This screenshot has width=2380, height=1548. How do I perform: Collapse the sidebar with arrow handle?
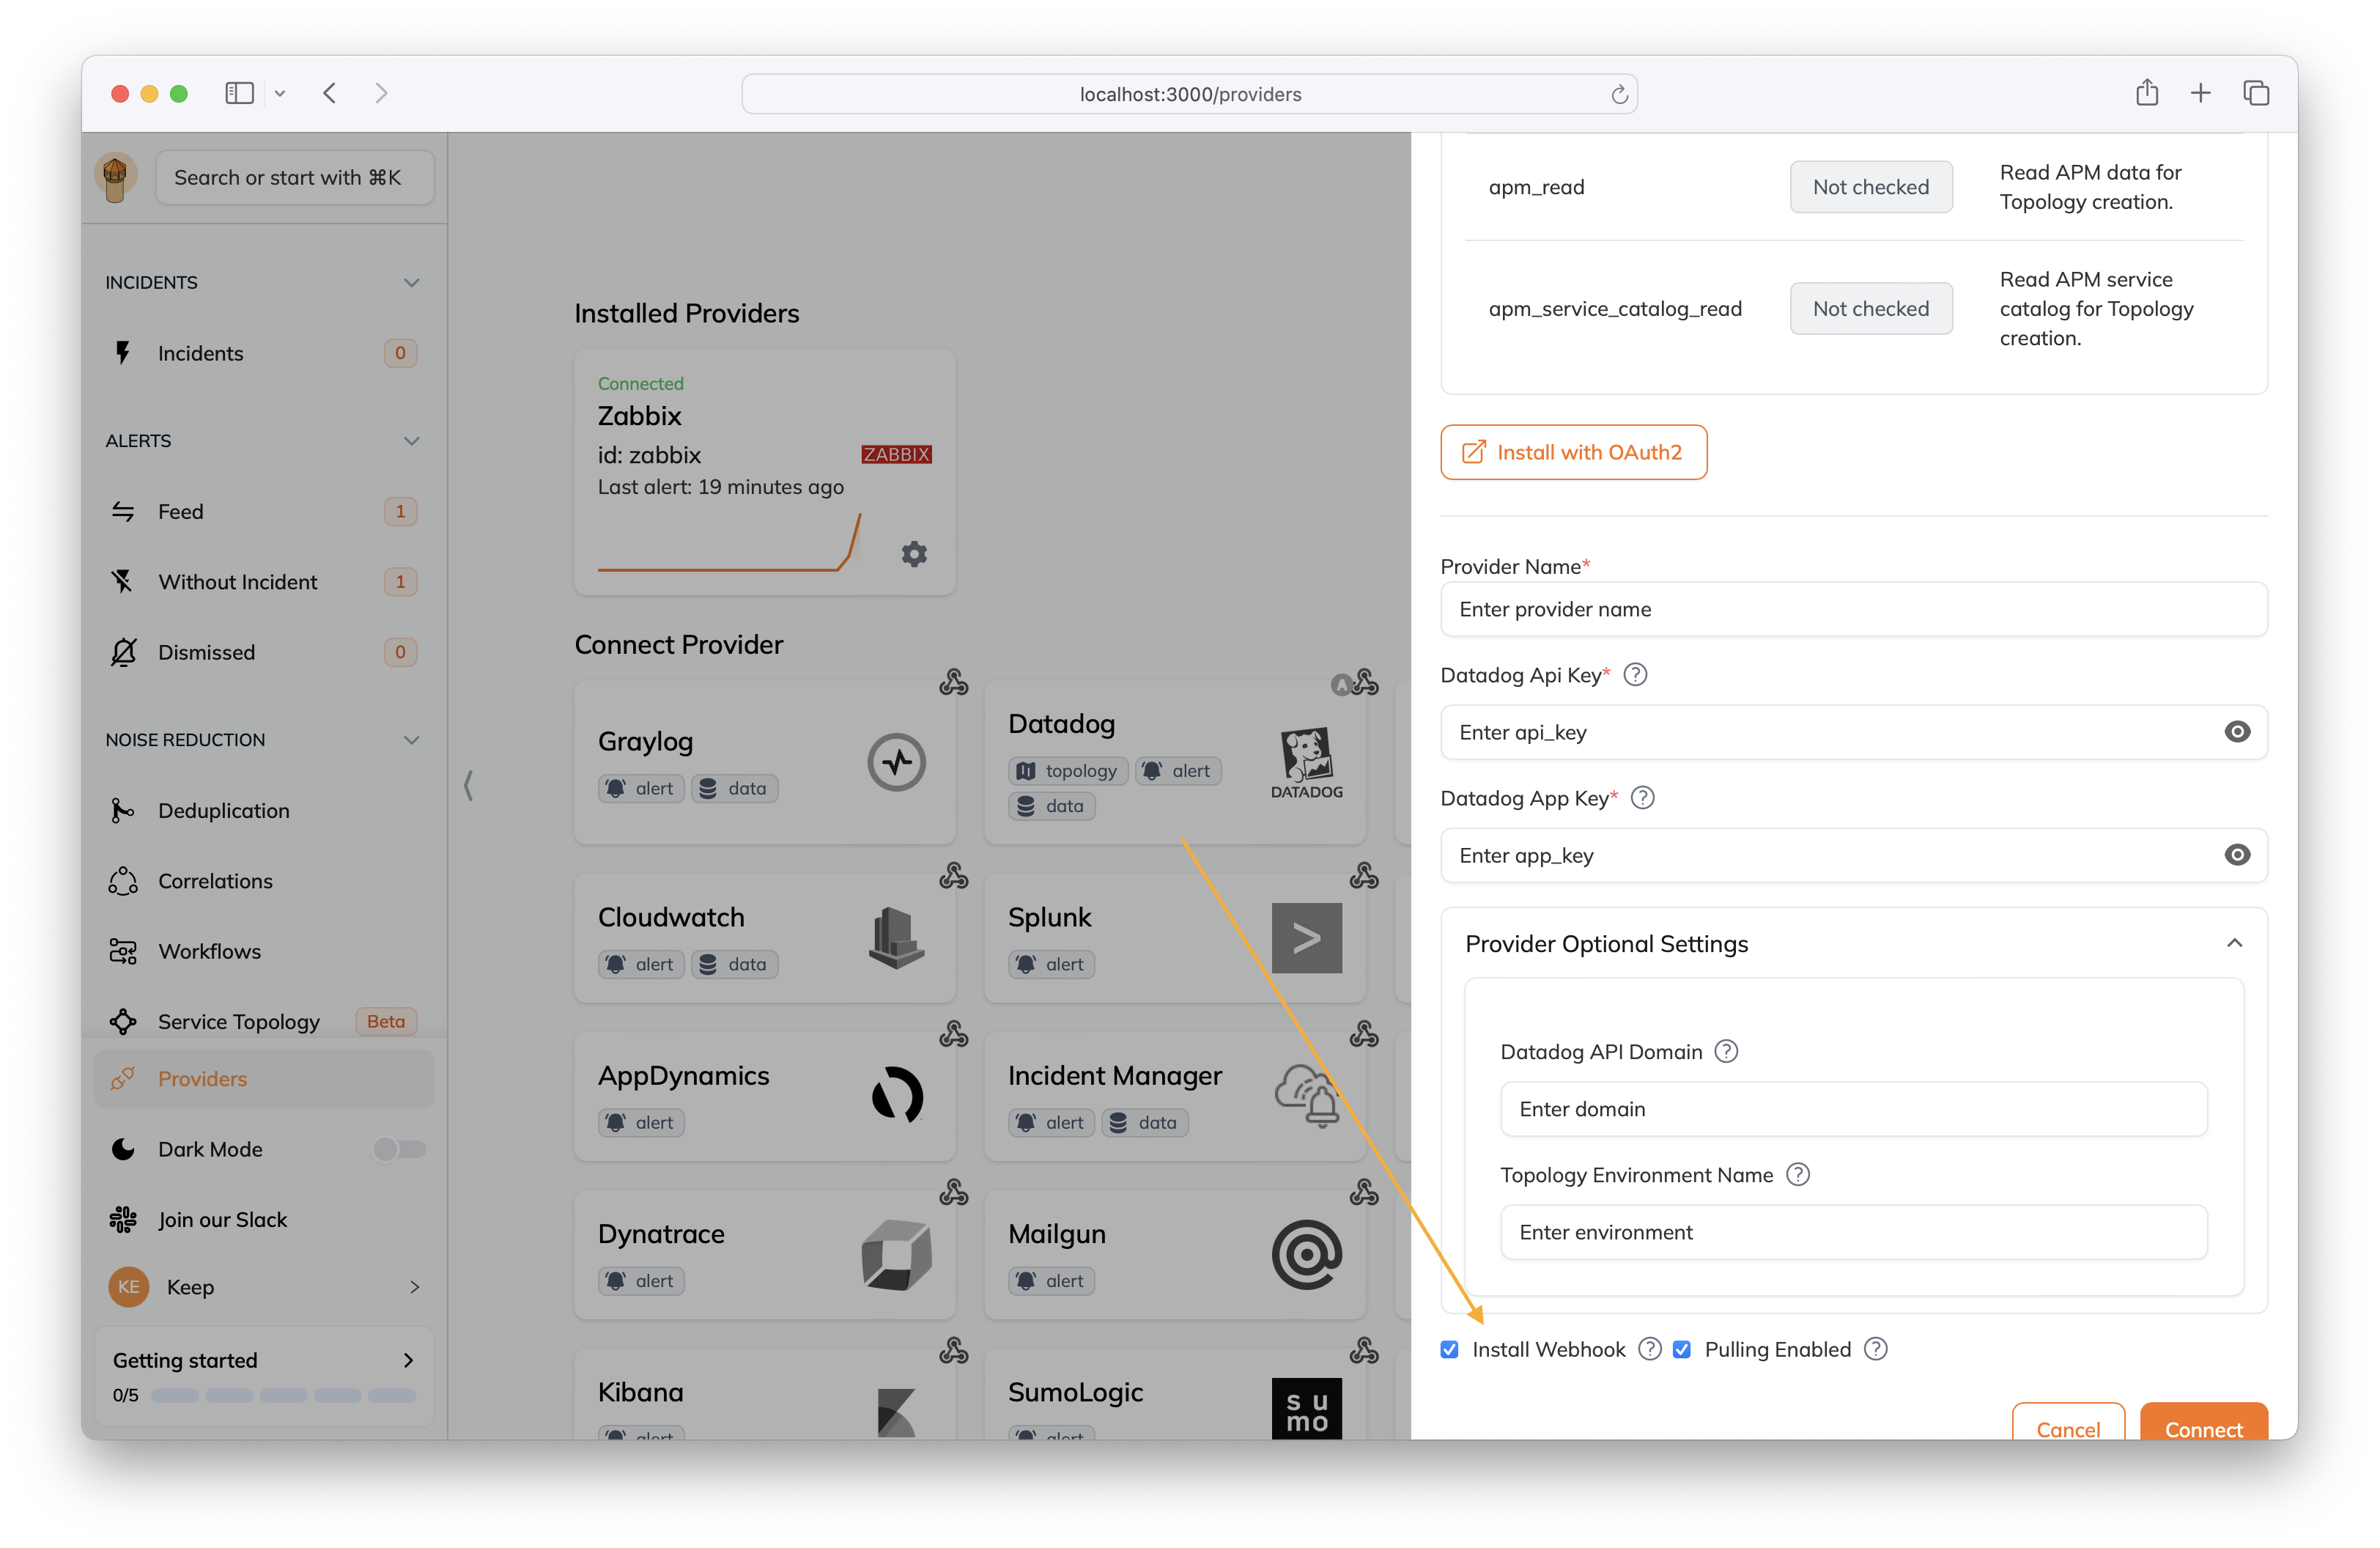[468, 785]
